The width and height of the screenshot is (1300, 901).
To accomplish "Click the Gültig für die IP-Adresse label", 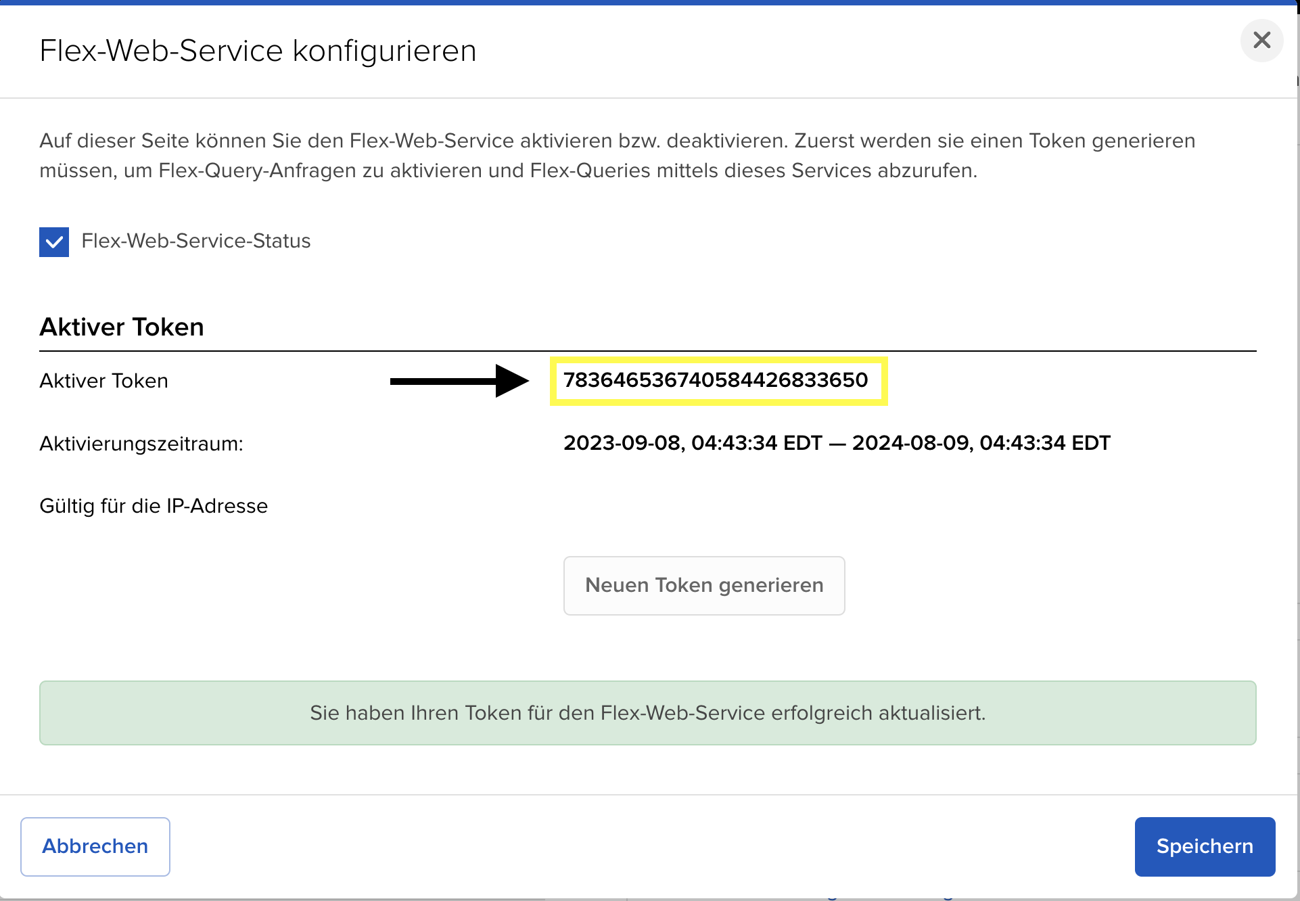I will click(x=154, y=506).
